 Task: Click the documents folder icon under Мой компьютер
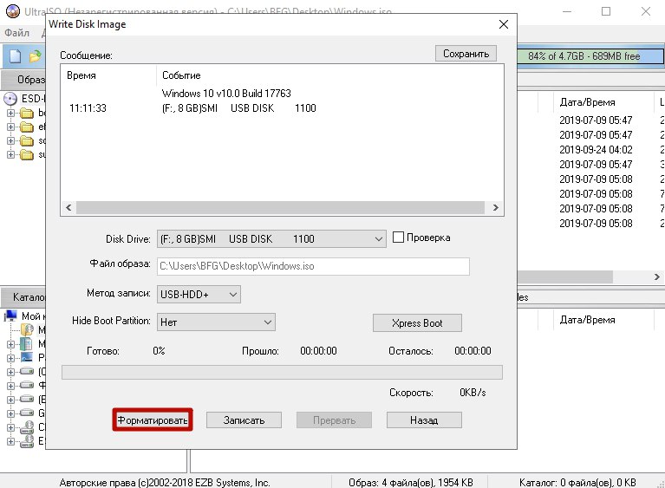pyautogui.click(x=27, y=329)
